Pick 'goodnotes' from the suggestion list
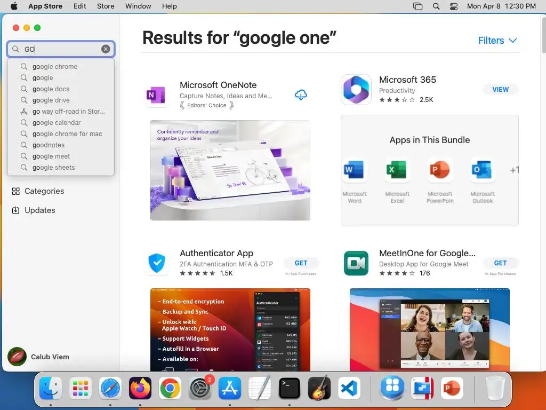The image size is (546, 410). click(61, 145)
